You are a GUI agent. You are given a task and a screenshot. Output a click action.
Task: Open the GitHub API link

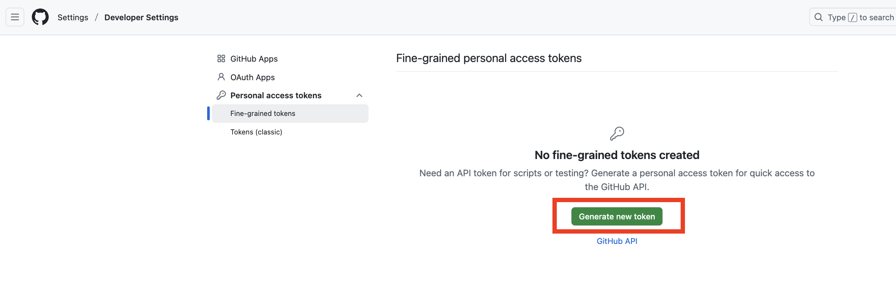pos(617,241)
